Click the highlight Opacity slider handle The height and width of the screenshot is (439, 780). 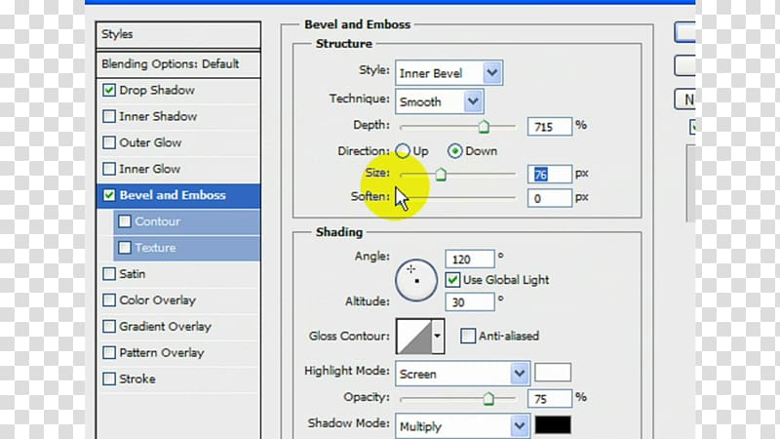click(x=488, y=398)
